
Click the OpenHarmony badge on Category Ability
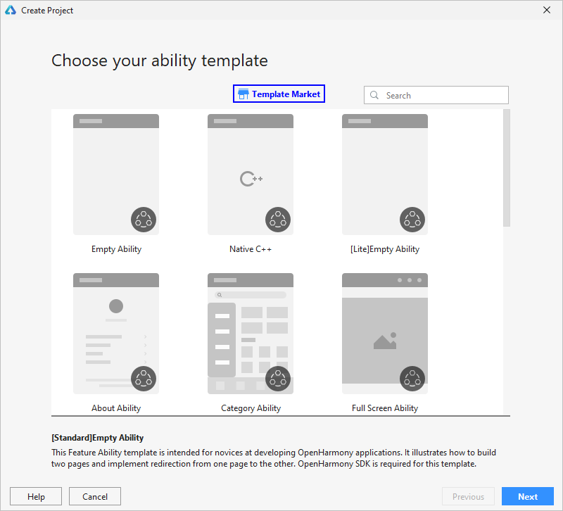[x=278, y=379]
